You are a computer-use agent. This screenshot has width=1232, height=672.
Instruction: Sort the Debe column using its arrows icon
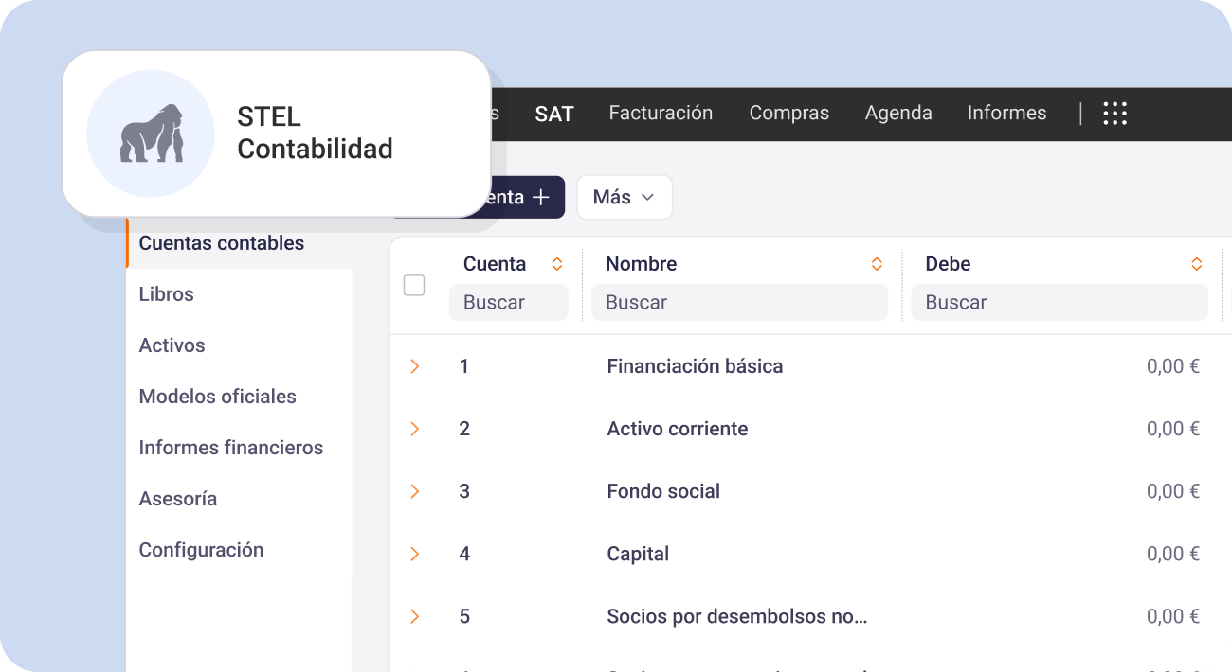(1196, 264)
